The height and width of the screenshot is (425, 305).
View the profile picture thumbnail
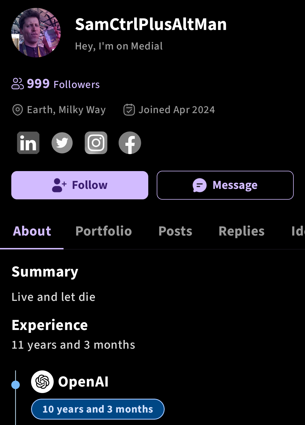pyautogui.click(x=36, y=33)
